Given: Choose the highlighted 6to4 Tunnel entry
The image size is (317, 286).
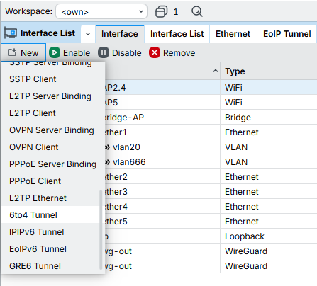Looking at the screenshot, I should pyautogui.click(x=50, y=215).
